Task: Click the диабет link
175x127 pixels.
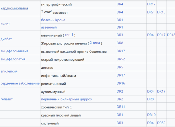Action: 6,39
